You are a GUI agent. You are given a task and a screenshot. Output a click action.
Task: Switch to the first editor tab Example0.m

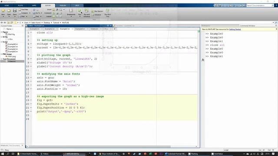[x=35, y=29]
